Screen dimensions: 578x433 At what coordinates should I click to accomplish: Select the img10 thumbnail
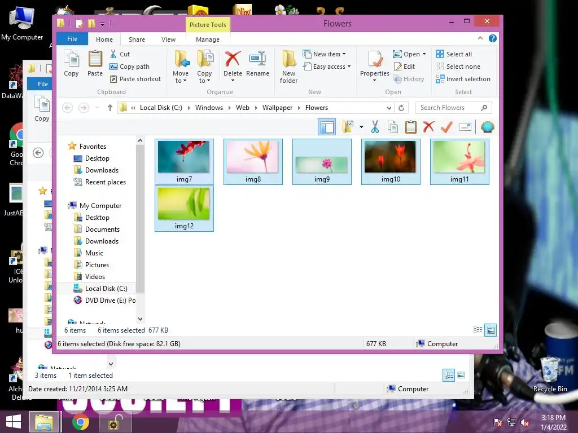(x=391, y=162)
